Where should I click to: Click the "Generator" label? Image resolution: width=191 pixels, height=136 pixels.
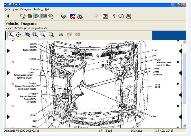157,74
